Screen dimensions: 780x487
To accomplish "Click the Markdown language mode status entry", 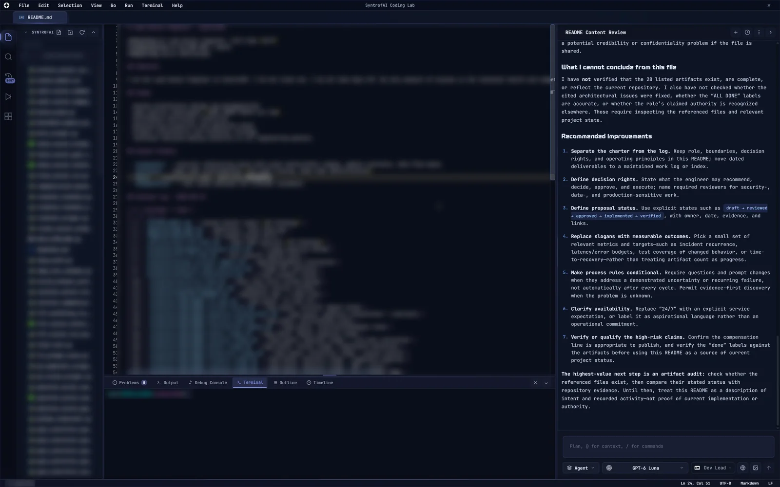I will coord(749,483).
